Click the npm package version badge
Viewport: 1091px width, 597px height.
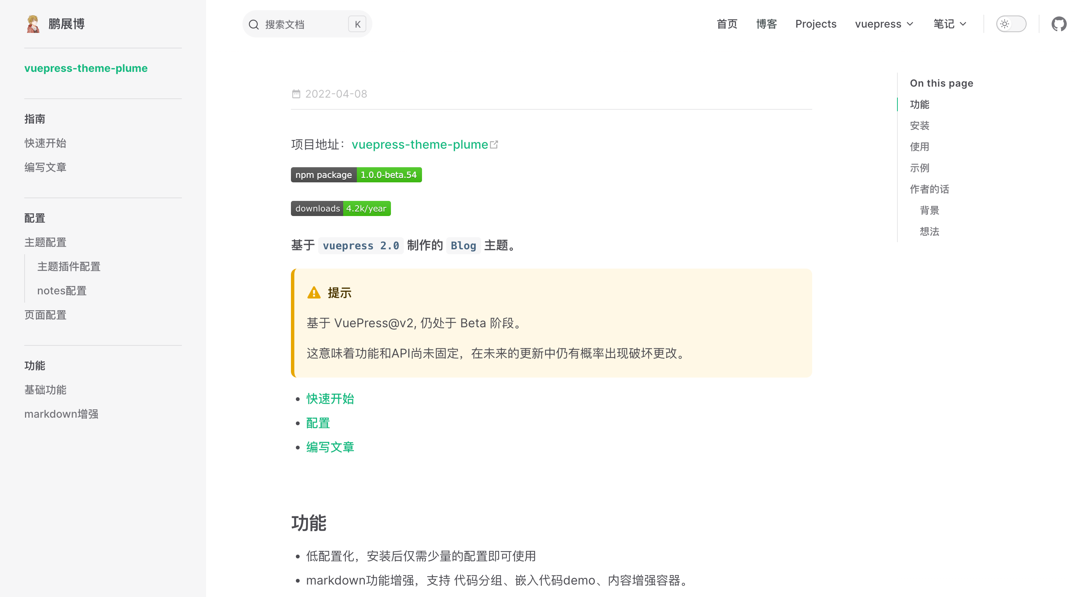click(356, 175)
